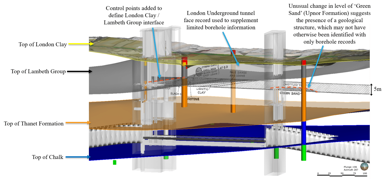
Task: Select the Top of Lambeth Group label
Action: (x=38, y=72)
